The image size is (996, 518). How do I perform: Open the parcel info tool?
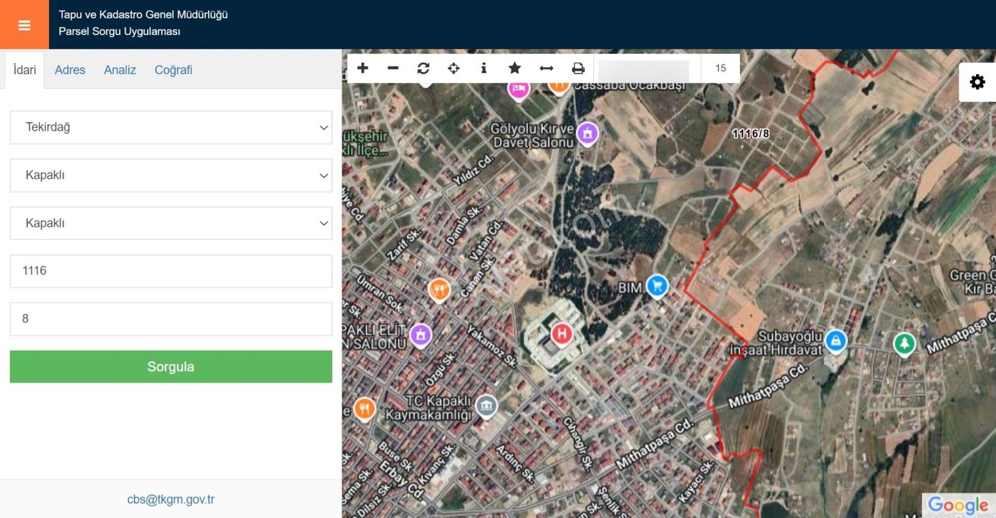point(484,68)
